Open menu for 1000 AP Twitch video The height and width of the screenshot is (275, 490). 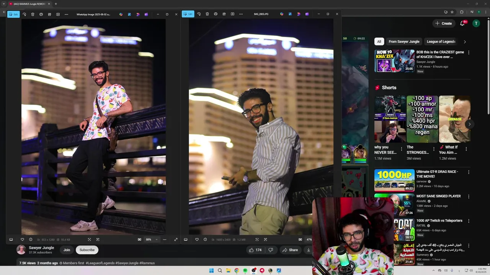(x=469, y=221)
